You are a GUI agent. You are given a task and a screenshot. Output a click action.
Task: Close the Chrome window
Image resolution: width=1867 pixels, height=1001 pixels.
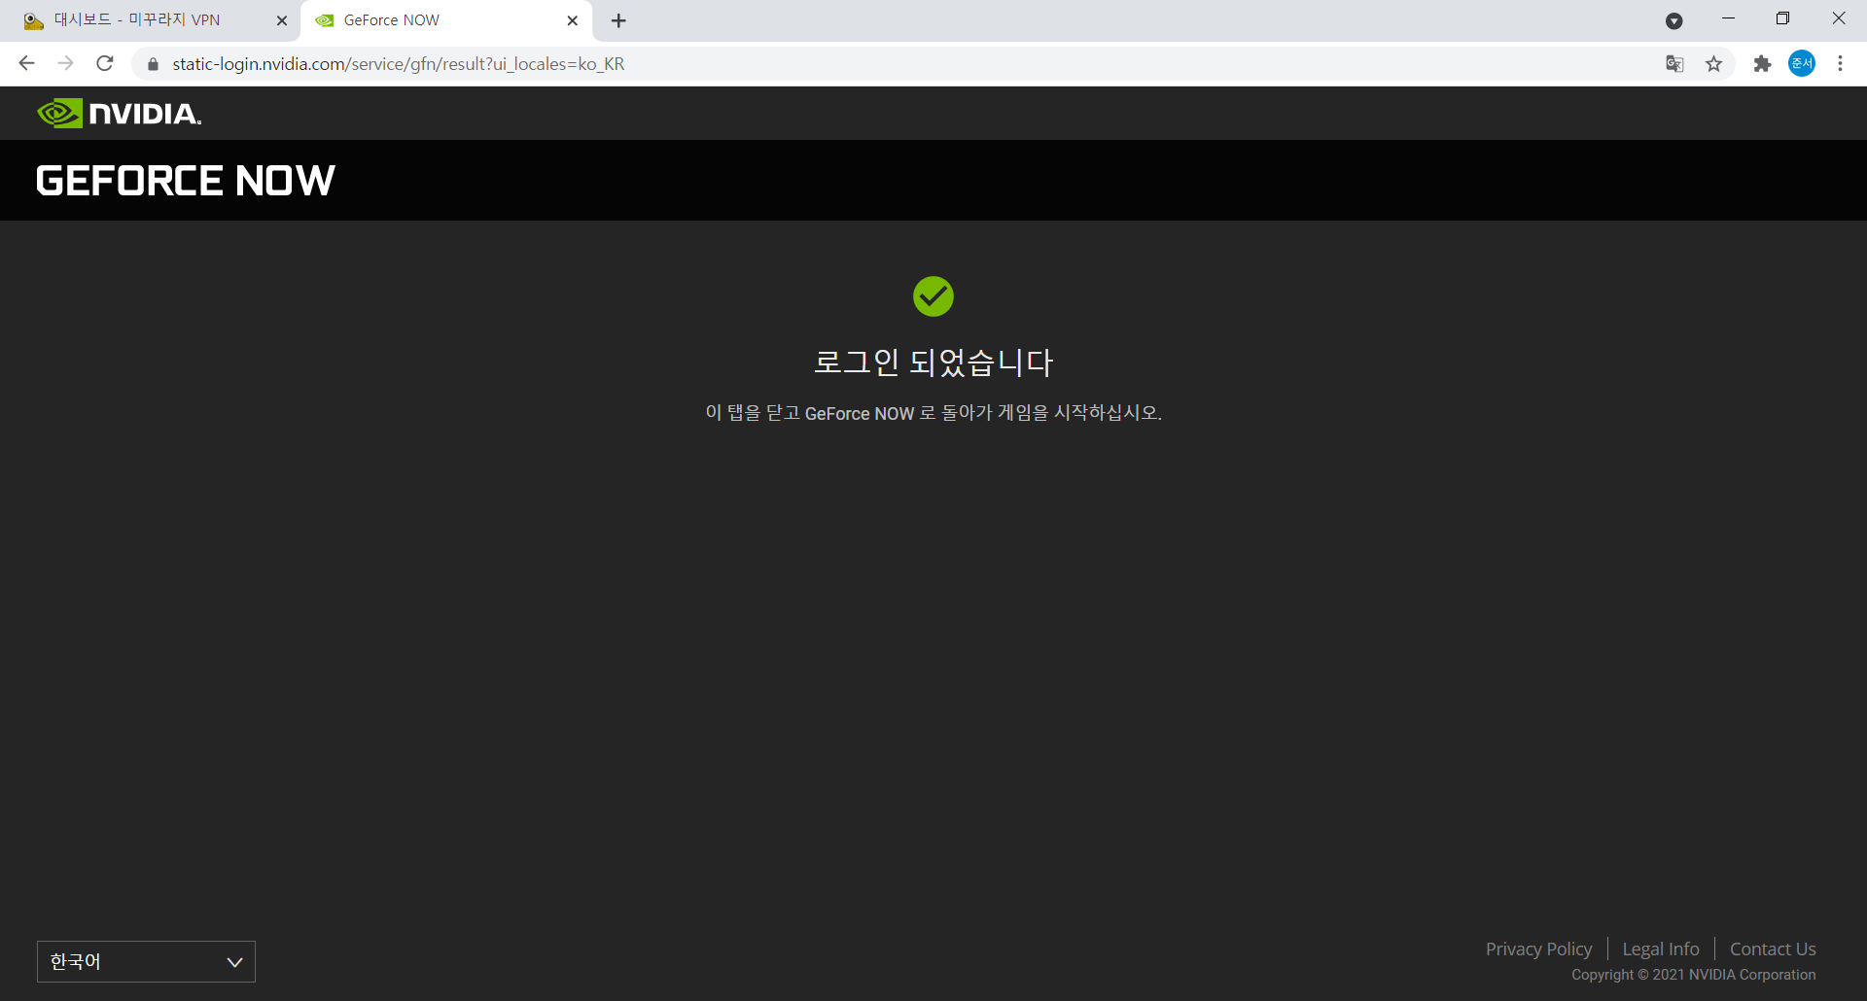point(1839,18)
